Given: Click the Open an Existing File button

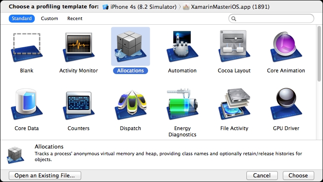Looking at the screenshot, I should point(45,175).
